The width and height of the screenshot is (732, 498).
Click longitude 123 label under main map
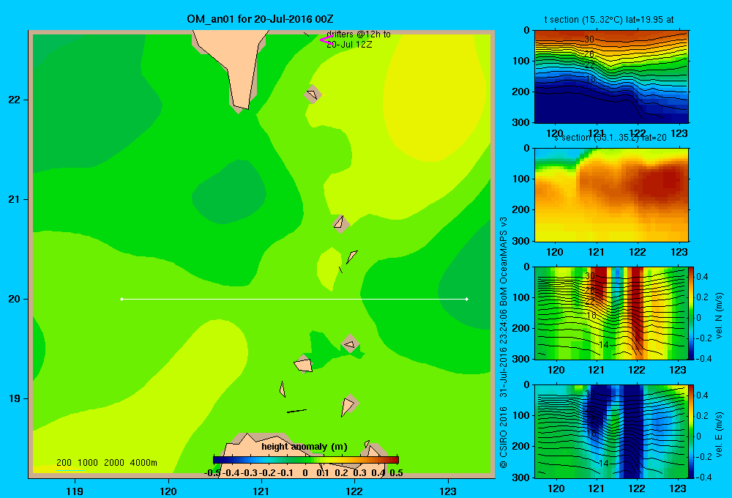448,491
